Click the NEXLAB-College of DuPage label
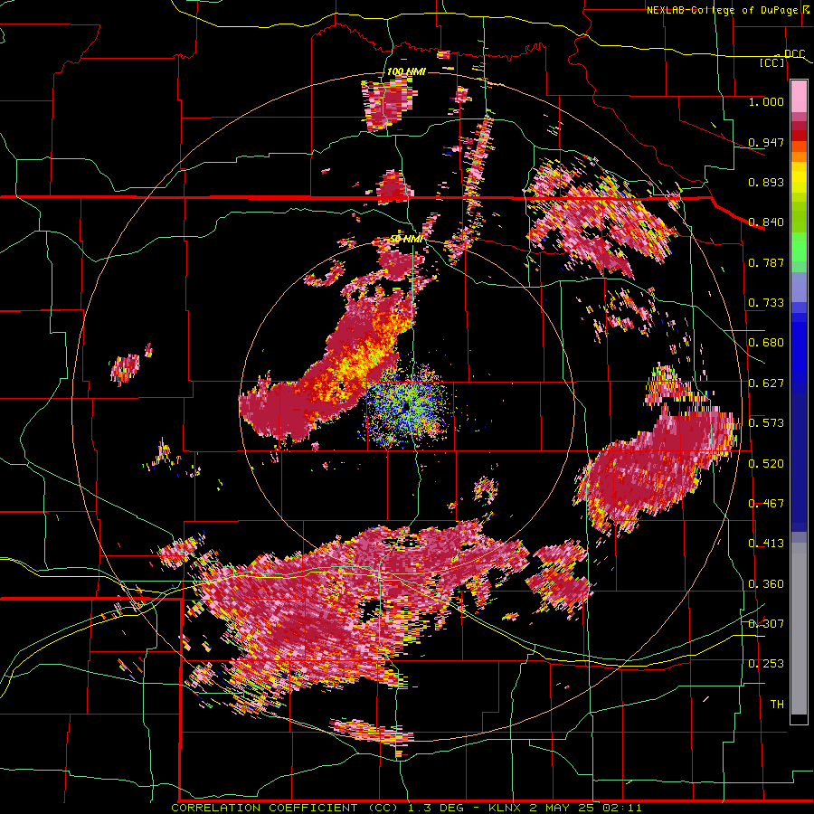This screenshot has width=814, height=814. tap(722, 10)
